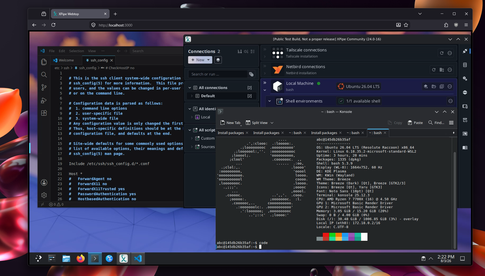
Task: Select first Install packages Konsole tab
Action: 233,133
